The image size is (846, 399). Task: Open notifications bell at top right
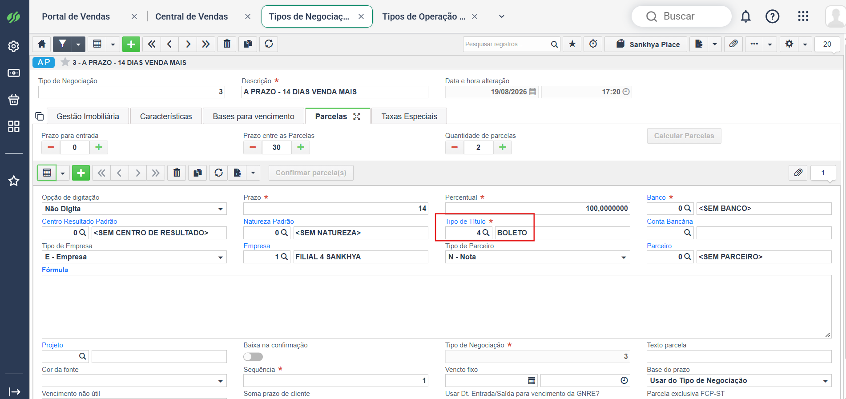click(745, 16)
